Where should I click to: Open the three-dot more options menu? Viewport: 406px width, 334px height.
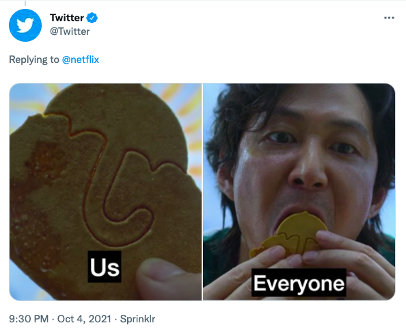(389, 18)
